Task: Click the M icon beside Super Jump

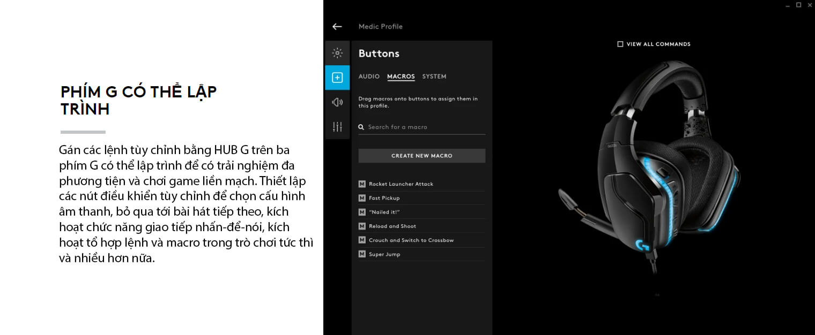Action: [362, 254]
